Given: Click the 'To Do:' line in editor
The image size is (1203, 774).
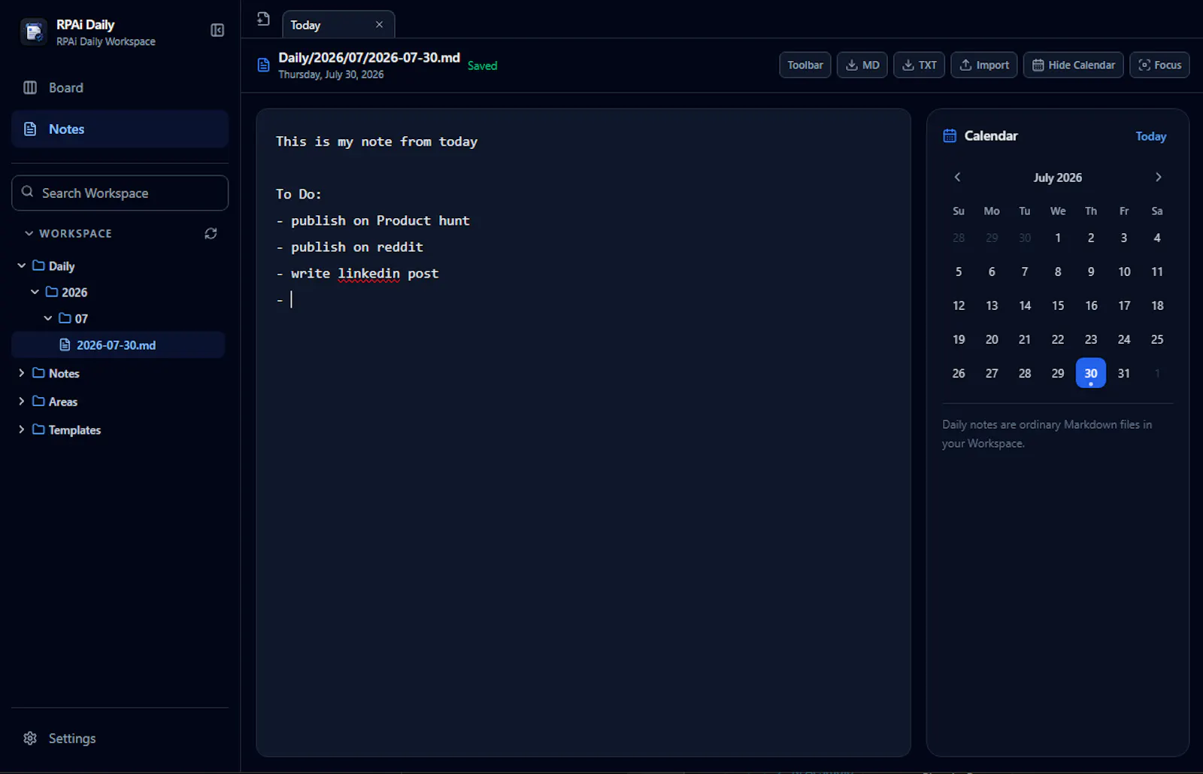Looking at the screenshot, I should coord(298,194).
